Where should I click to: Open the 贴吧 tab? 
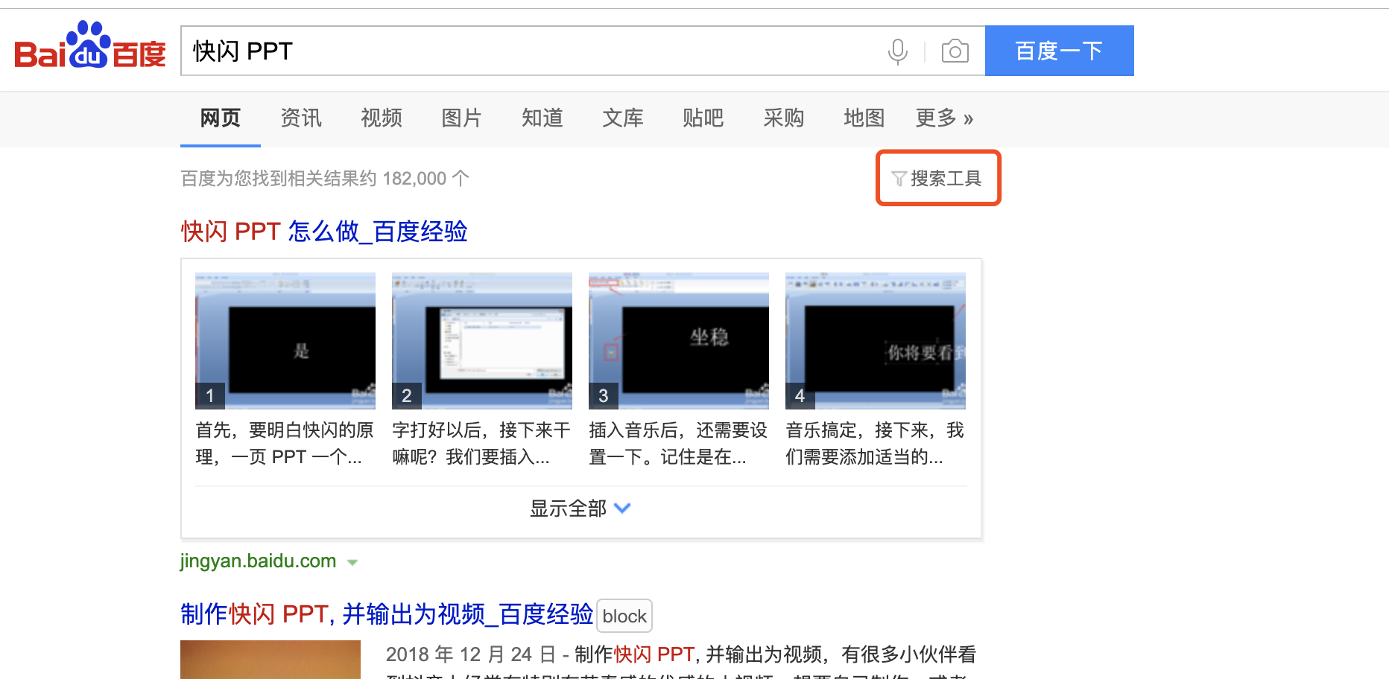pos(703,118)
